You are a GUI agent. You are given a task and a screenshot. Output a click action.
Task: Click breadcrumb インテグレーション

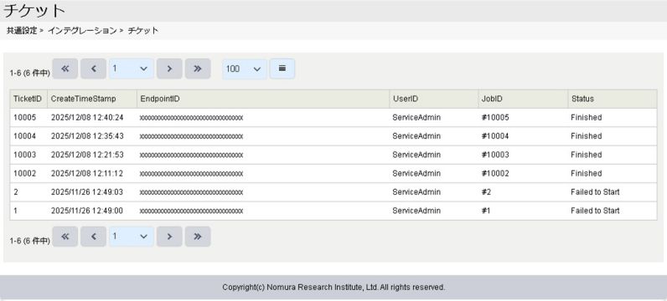81,31
